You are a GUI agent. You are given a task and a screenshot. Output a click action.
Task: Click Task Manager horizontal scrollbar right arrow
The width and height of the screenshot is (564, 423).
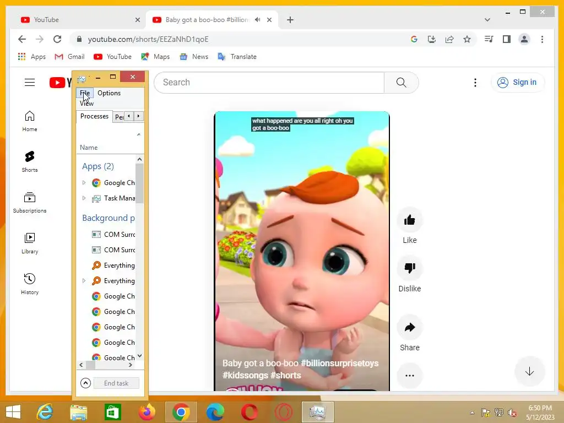point(130,365)
